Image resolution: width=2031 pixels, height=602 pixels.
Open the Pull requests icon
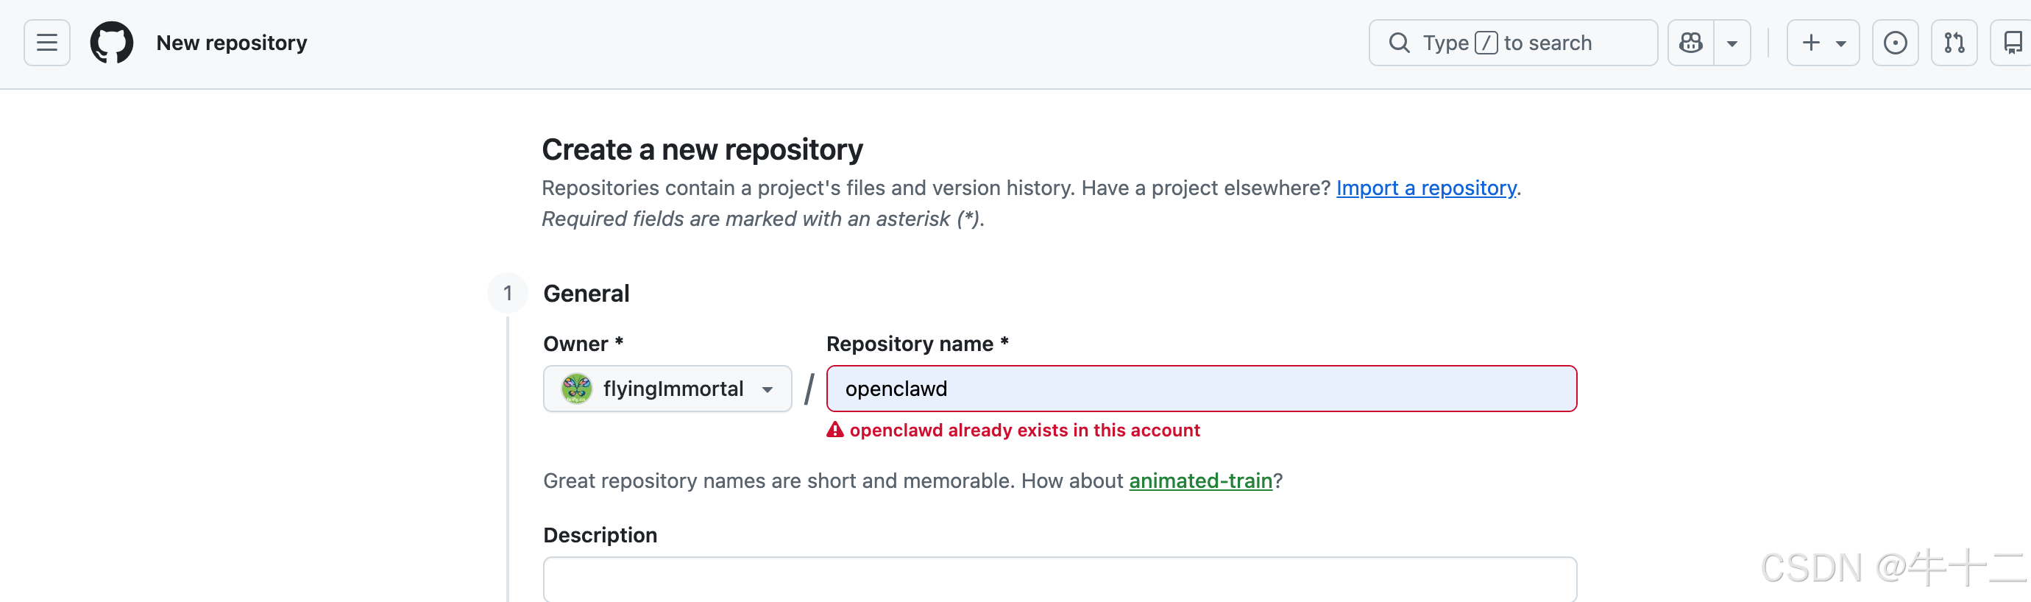pyautogui.click(x=1954, y=43)
